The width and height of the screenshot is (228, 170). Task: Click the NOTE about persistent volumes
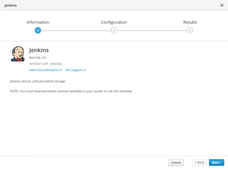pyautogui.click(x=71, y=91)
